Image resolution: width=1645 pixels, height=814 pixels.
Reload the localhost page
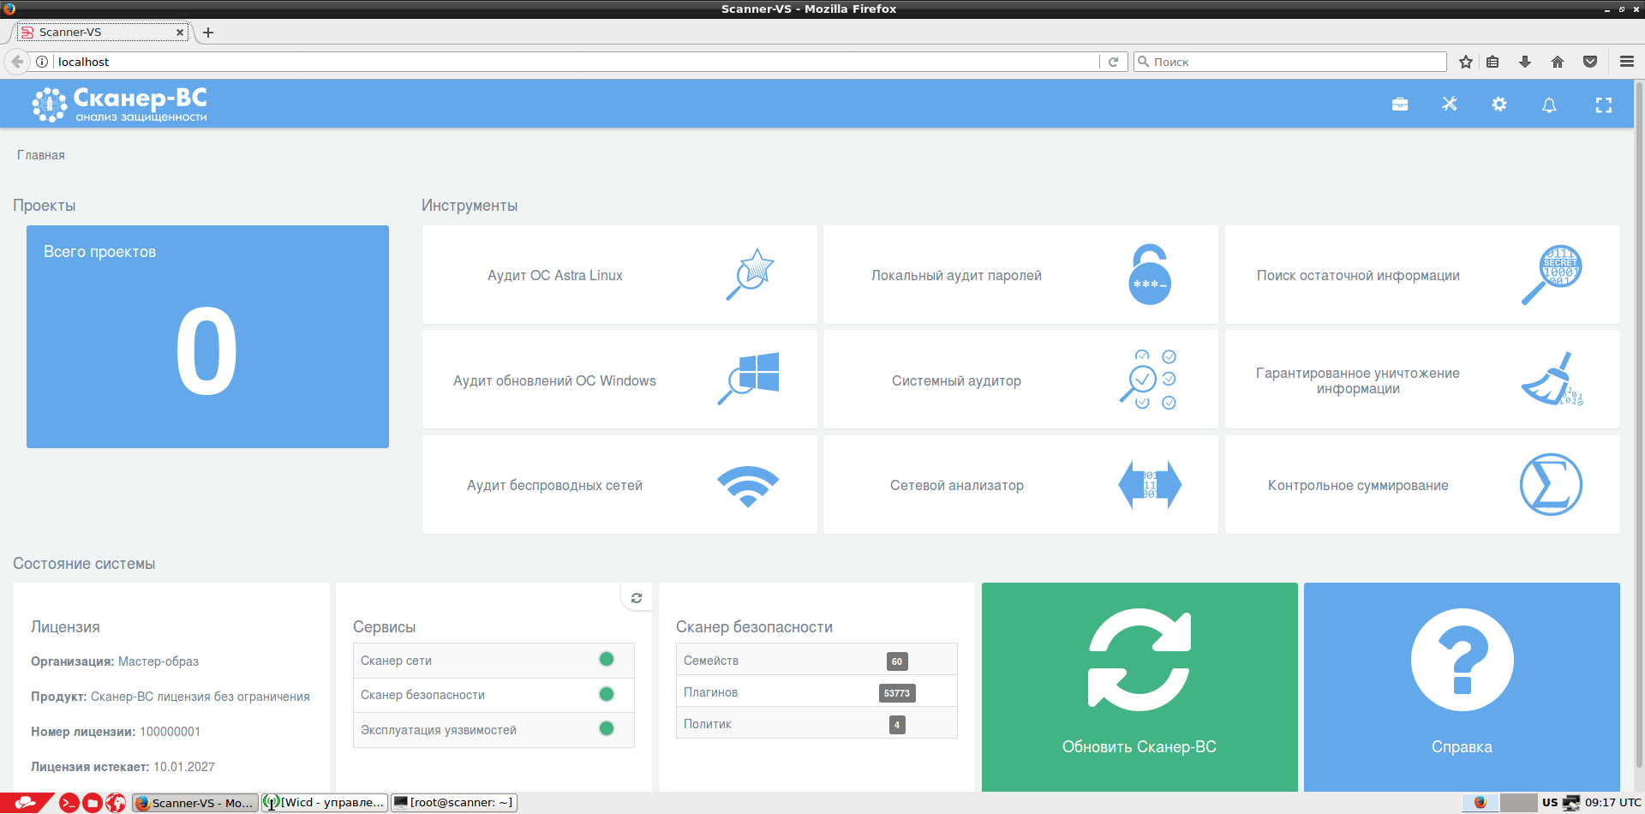click(x=1113, y=62)
